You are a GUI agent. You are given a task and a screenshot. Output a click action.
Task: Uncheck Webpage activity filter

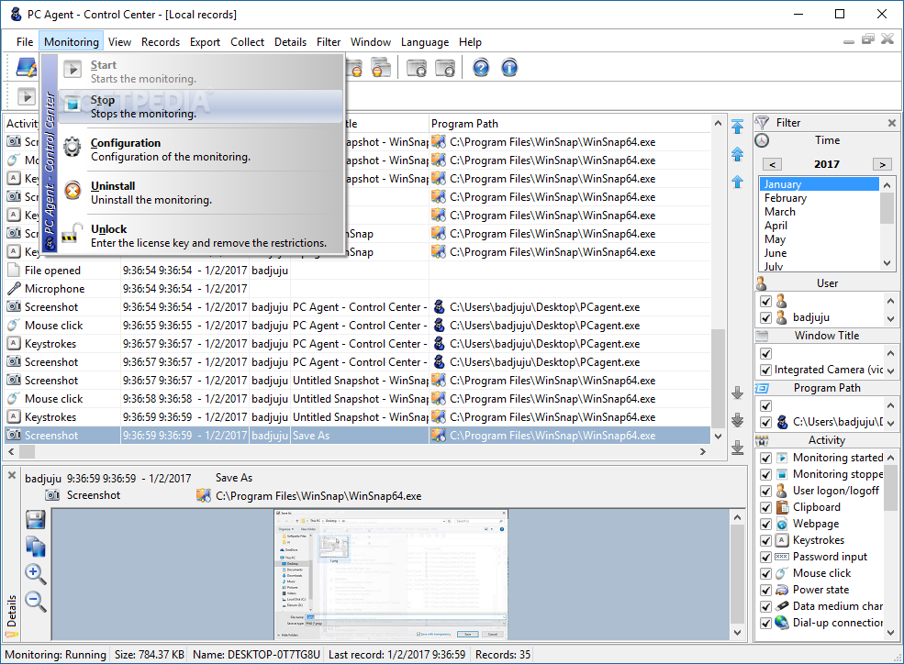[x=765, y=524]
